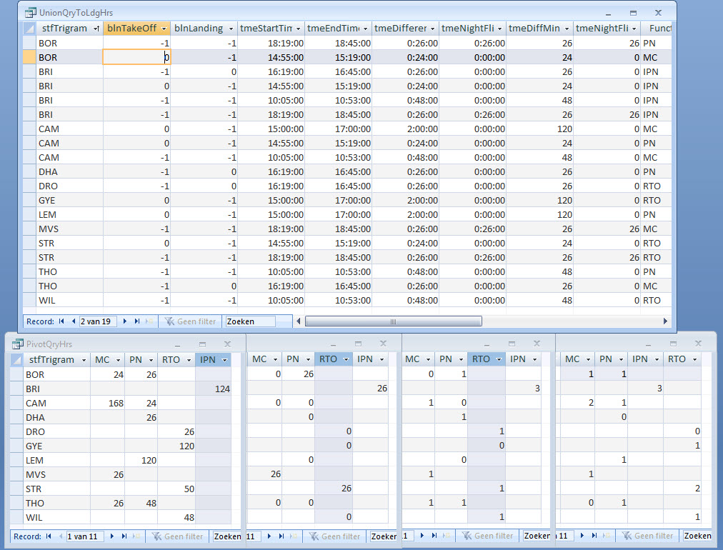This screenshot has height=550, width=723.
Task: Go to the first record in UnionQryToLdgHrs
Action: (x=63, y=321)
